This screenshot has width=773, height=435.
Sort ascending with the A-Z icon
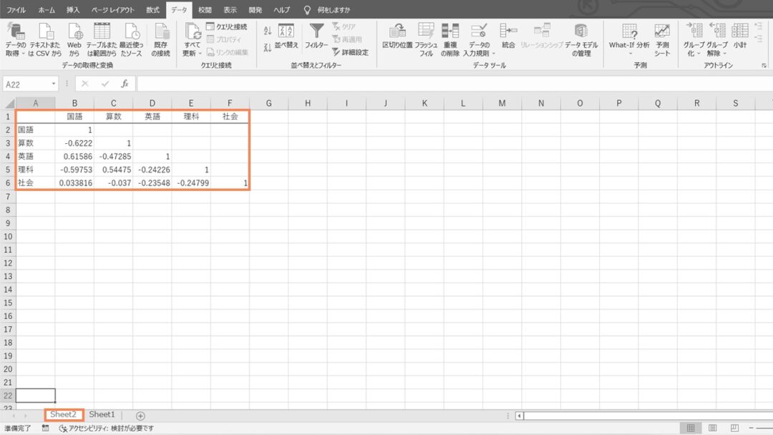268,31
